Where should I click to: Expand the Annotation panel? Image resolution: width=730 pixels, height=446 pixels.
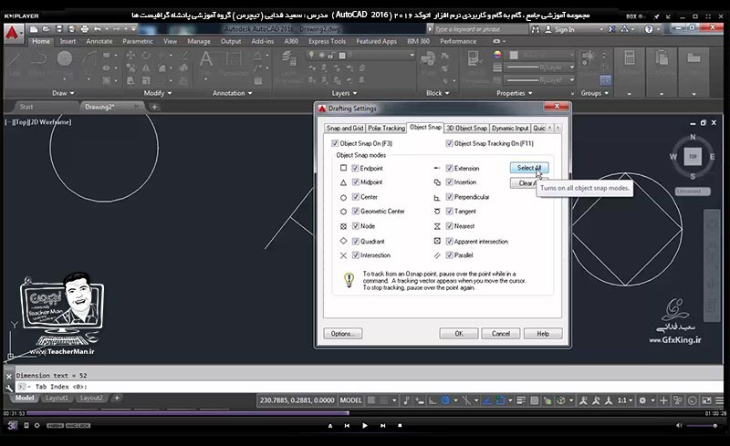click(x=233, y=93)
